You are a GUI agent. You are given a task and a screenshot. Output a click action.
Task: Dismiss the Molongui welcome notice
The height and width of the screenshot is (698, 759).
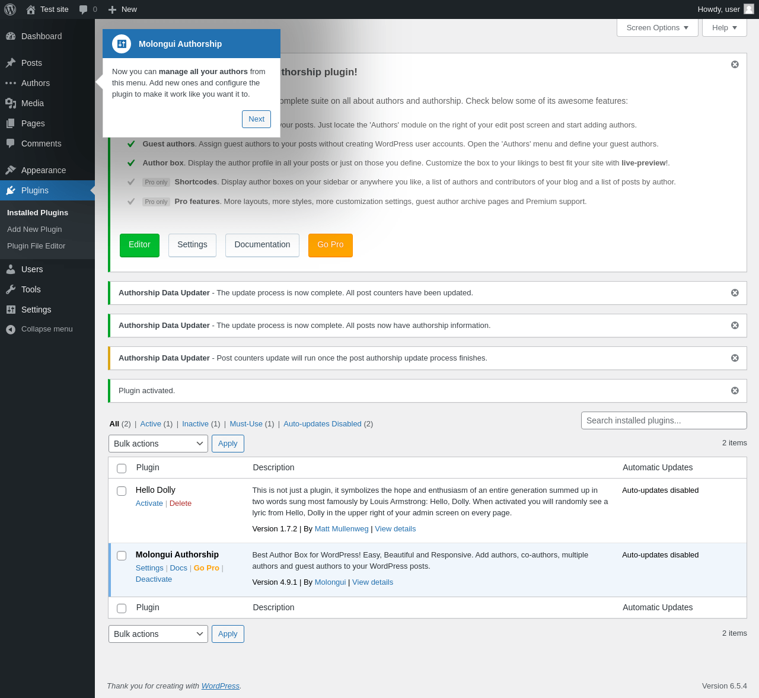click(x=735, y=64)
